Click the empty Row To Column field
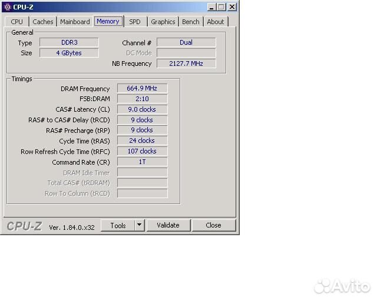The width and height of the screenshot is (377, 301). (x=142, y=193)
